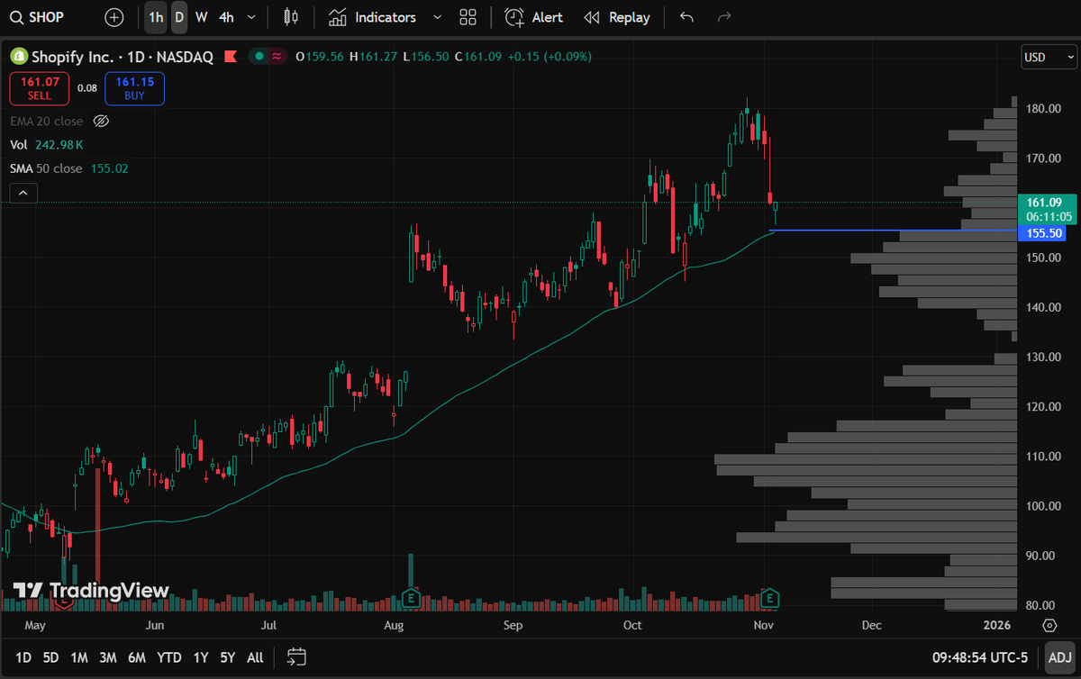The image size is (1081, 679).
Task: Set range to All
Action: click(x=255, y=657)
